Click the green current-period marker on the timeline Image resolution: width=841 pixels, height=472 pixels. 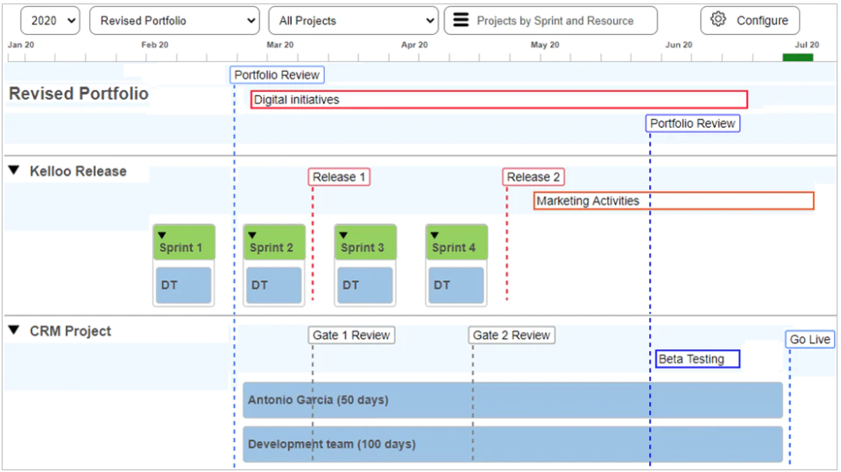[x=797, y=58]
